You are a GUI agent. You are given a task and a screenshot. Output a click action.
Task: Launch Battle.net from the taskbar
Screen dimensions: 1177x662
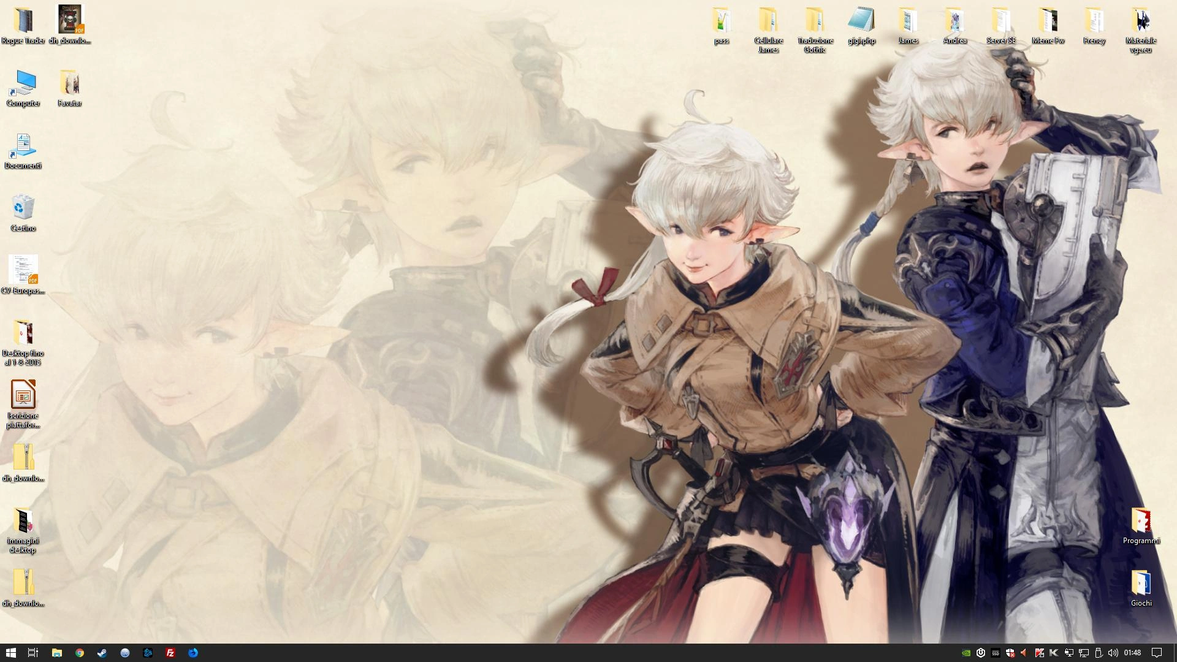[148, 653]
